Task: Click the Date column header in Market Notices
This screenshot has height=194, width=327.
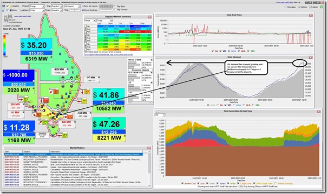Action: 13,151
